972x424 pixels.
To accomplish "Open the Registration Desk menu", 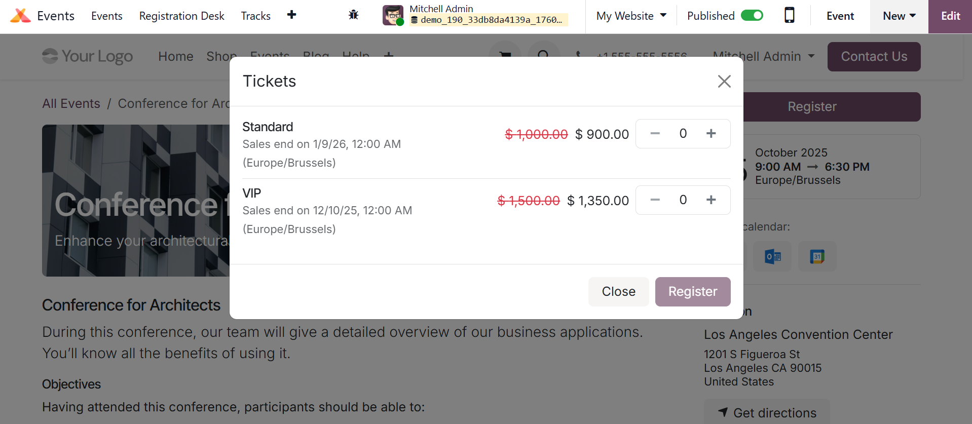I will [181, 16].
